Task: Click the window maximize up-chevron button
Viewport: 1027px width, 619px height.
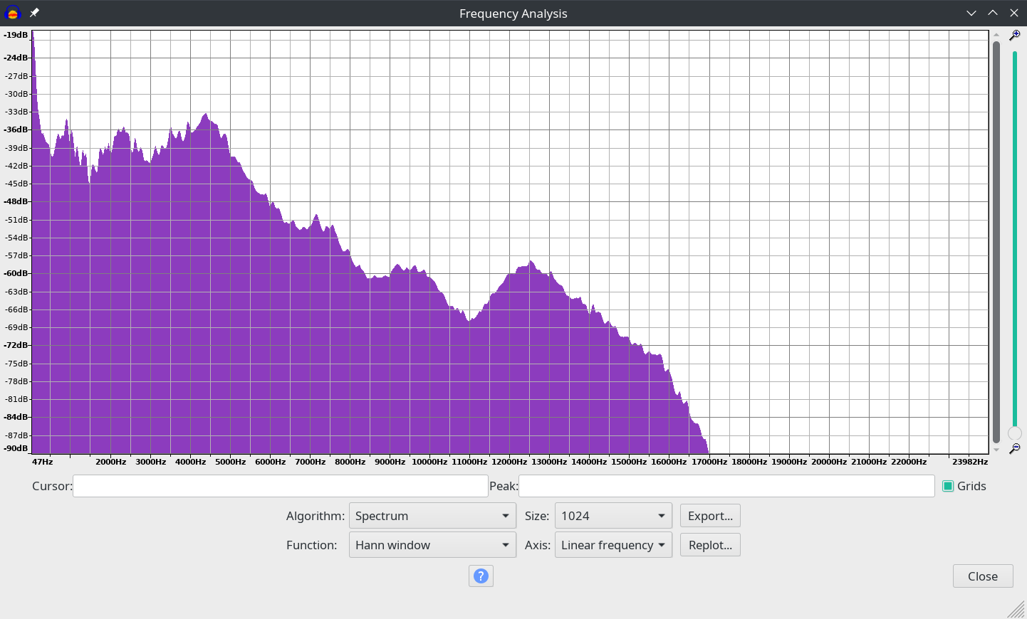Action: pyautogui.click(x=993, y=13)
